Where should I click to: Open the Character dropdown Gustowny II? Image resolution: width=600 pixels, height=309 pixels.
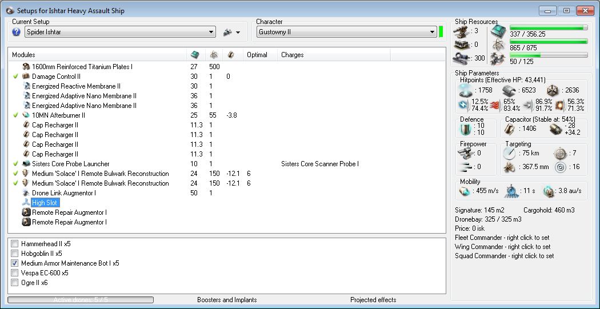346,32
